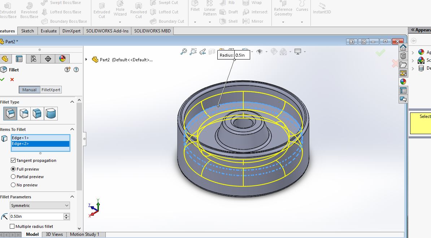This screenshot has width=431, height=238.
Task: Open the Curves dropdown arrow
Action: point(302,22)
